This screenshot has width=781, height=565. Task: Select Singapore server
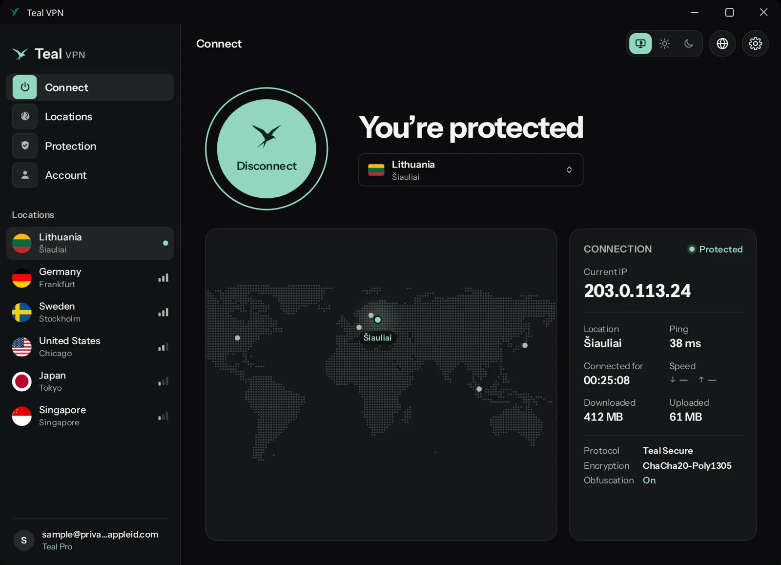click(90, 417)
